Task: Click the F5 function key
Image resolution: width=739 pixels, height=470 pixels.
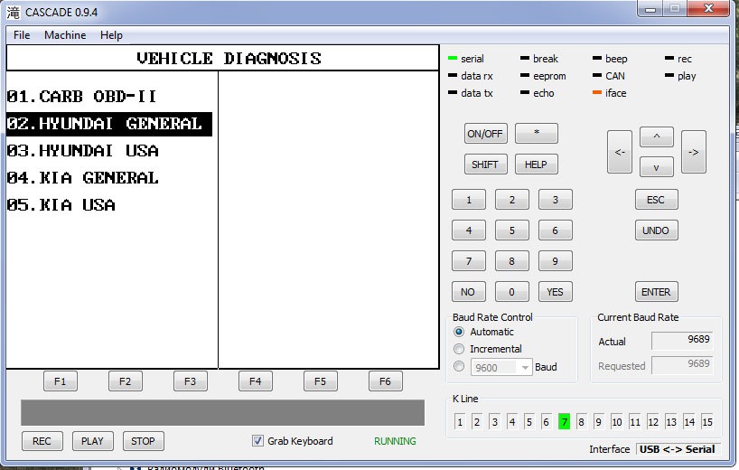Action: (321, 381)
